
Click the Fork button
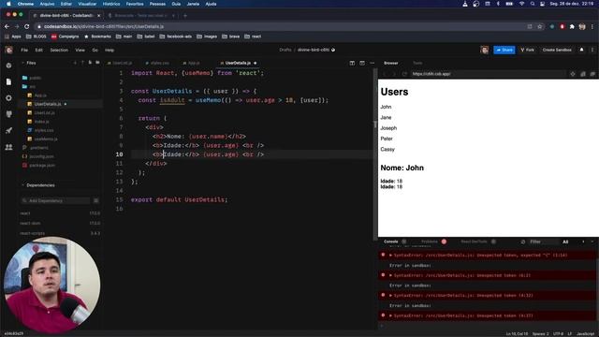click(527, 50)
